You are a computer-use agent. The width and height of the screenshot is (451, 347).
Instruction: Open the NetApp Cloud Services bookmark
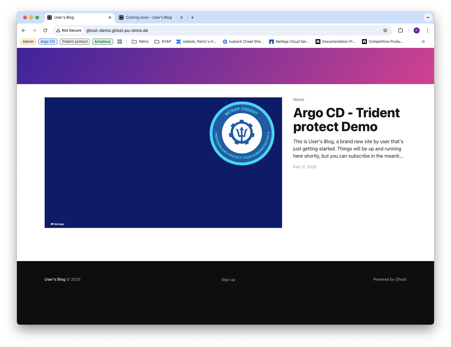click(289, 42)
